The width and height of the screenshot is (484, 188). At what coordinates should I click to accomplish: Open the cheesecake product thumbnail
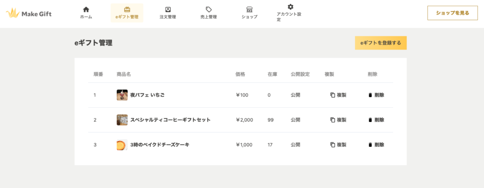[122, 145]
